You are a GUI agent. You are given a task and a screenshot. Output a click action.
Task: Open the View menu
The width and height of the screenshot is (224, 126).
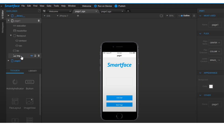[x=42, y=6]
